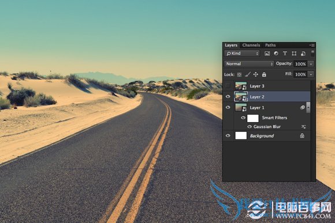
Task: Select Layer 3 by its name
Action: coord(257,86)
